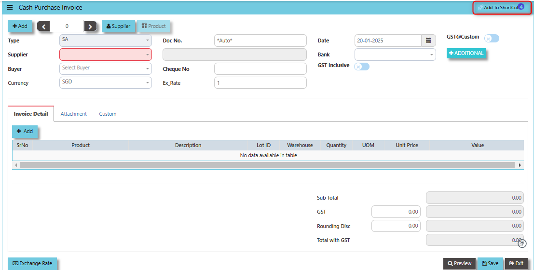Open the hamburger menu beside Cash Purchase Invoice
Screen dimensions: 534x270
(10, 7)
